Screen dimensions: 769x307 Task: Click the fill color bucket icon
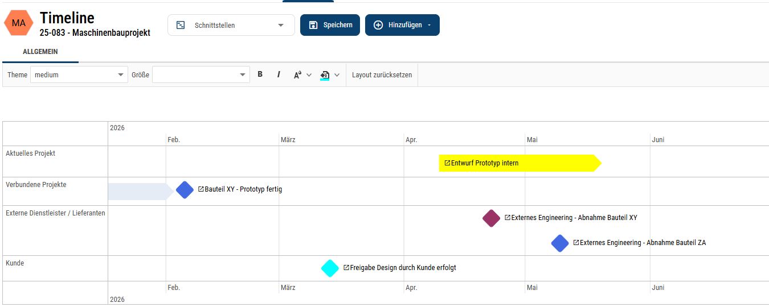point(325,75)
